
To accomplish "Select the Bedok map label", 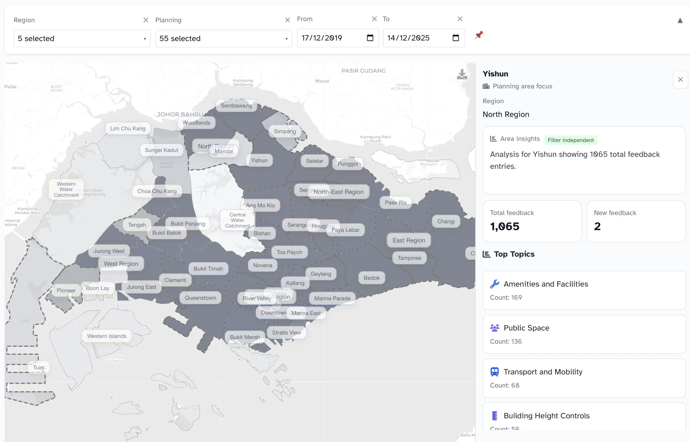I will 372,278.
